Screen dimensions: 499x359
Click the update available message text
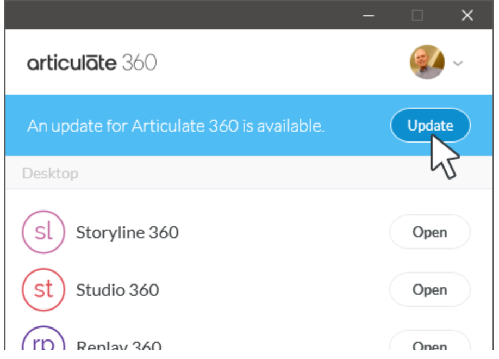(x=176, y=126)
